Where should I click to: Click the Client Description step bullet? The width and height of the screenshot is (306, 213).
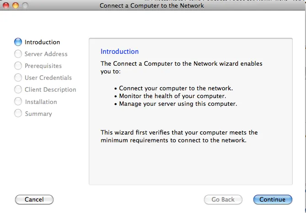coord(18,89)
